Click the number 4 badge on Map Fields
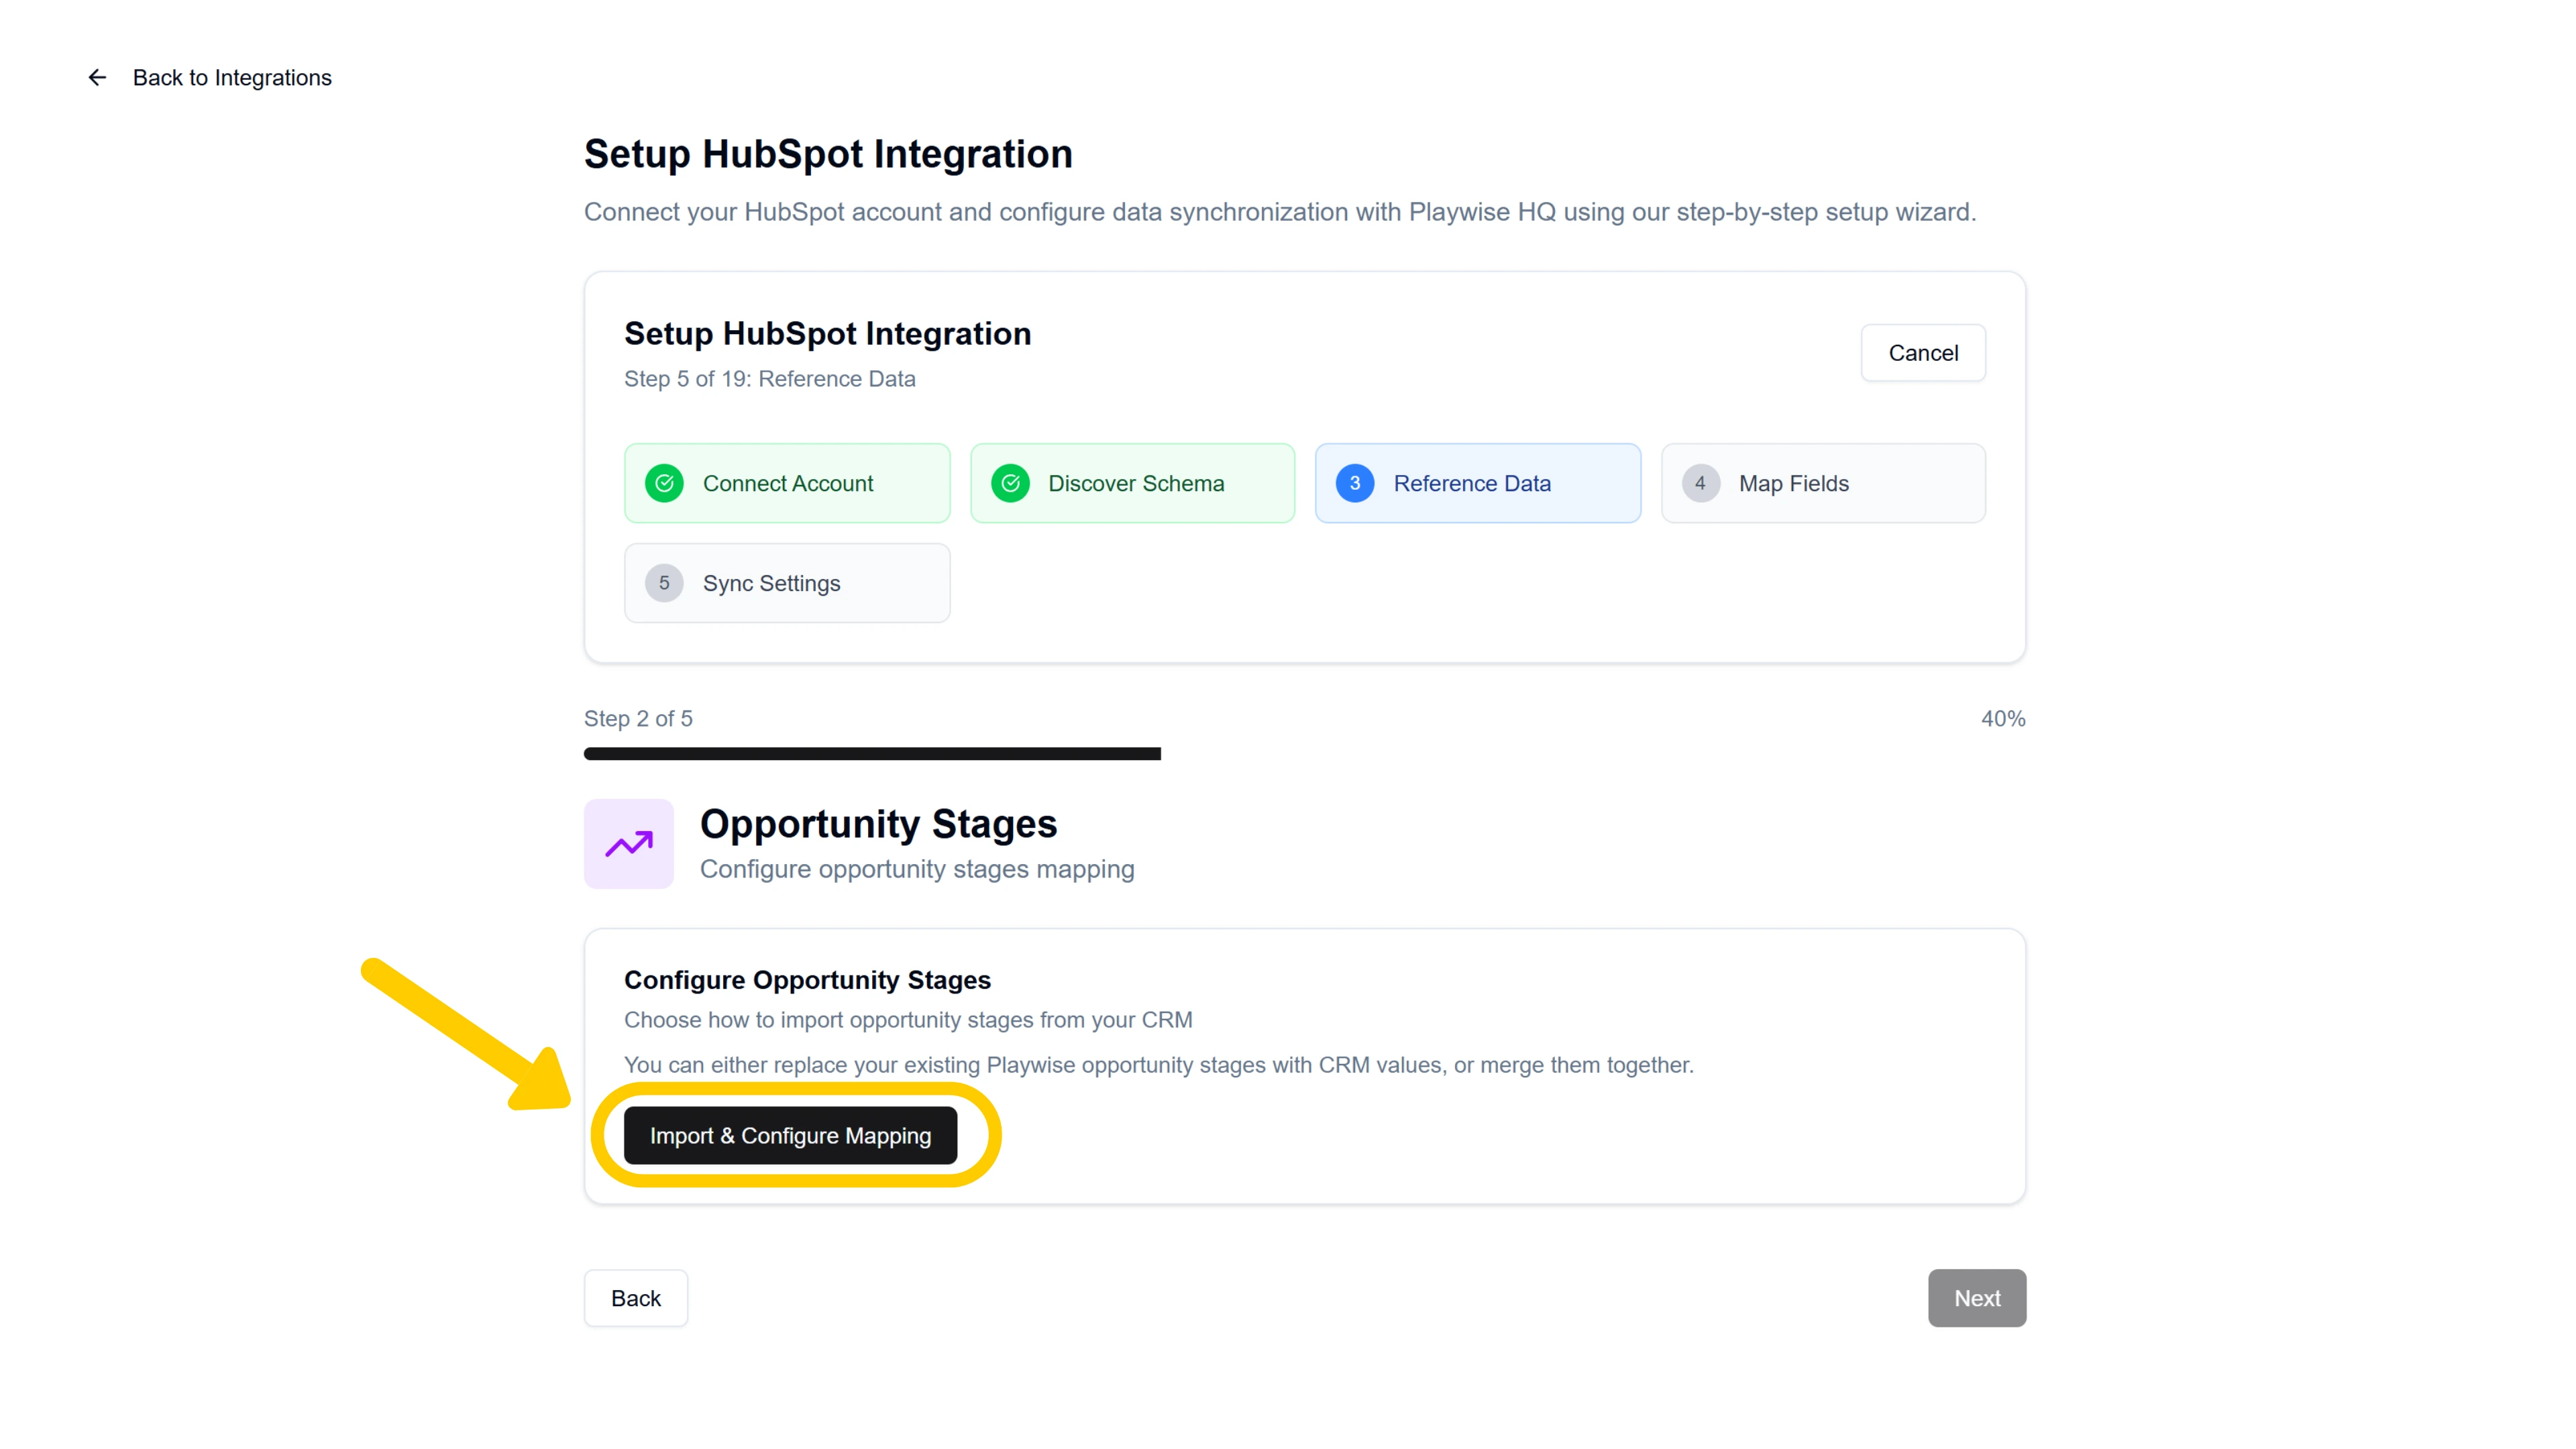 click(1700, 483)
